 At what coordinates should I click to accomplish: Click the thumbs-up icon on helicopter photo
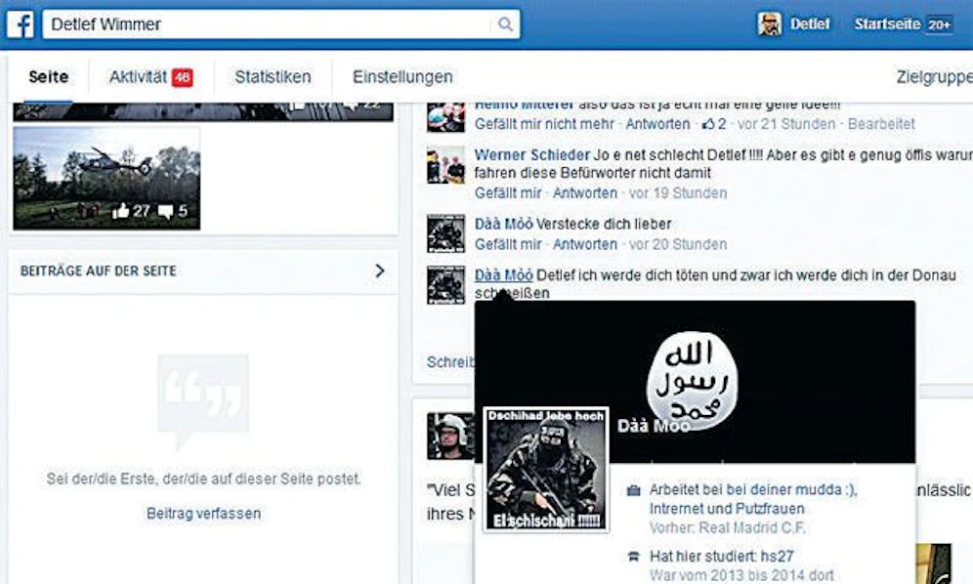[120, 211]
